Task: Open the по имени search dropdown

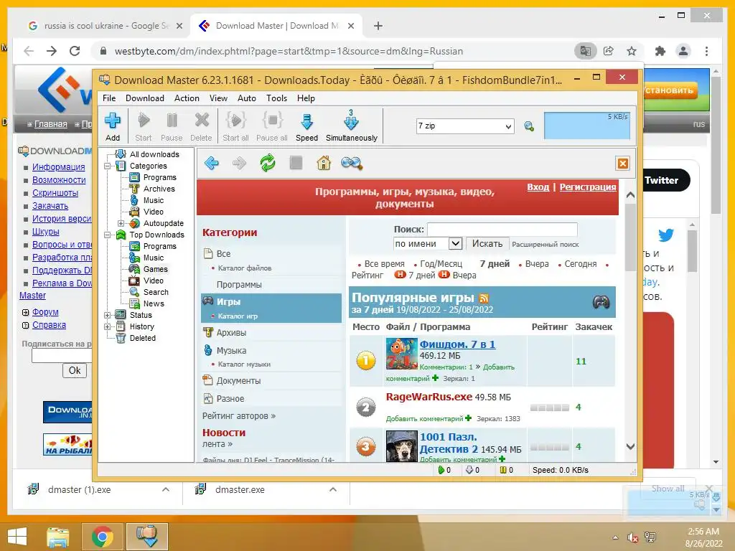Action: pyautogui.click(x=428, y=244)
